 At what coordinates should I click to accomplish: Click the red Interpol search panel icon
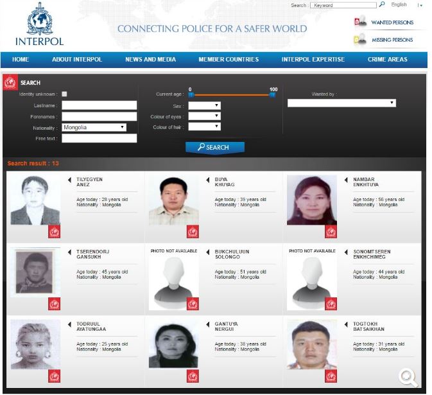(10, 82)
